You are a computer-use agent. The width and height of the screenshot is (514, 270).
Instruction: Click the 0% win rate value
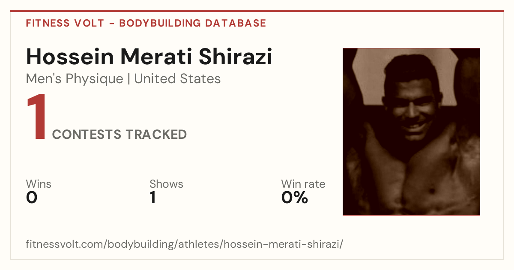pos(295,198)
